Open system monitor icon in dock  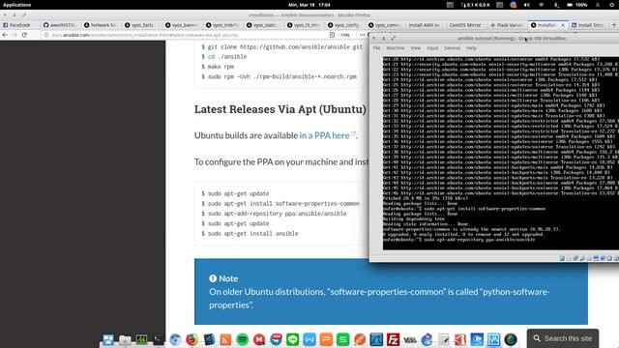click(x=141, y=339)
